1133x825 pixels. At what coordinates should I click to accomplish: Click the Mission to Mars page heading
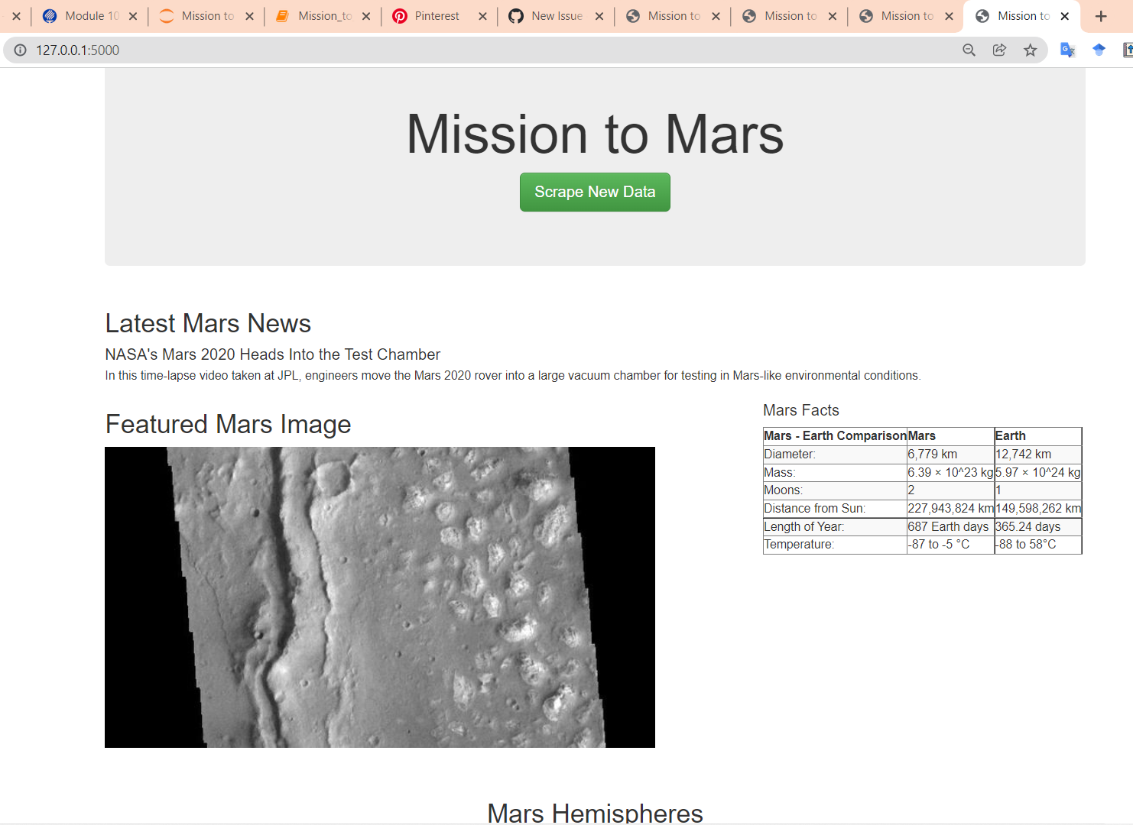pyautogui.click(x=595, y=134)
